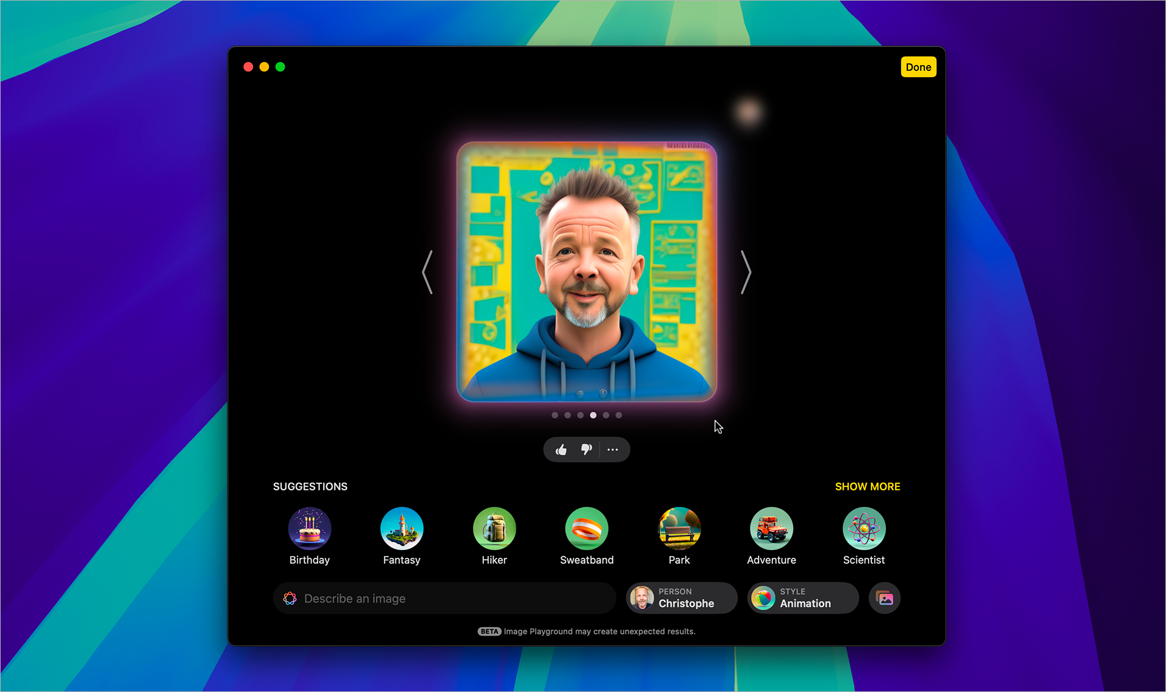Click the Done button

[916, 67]
